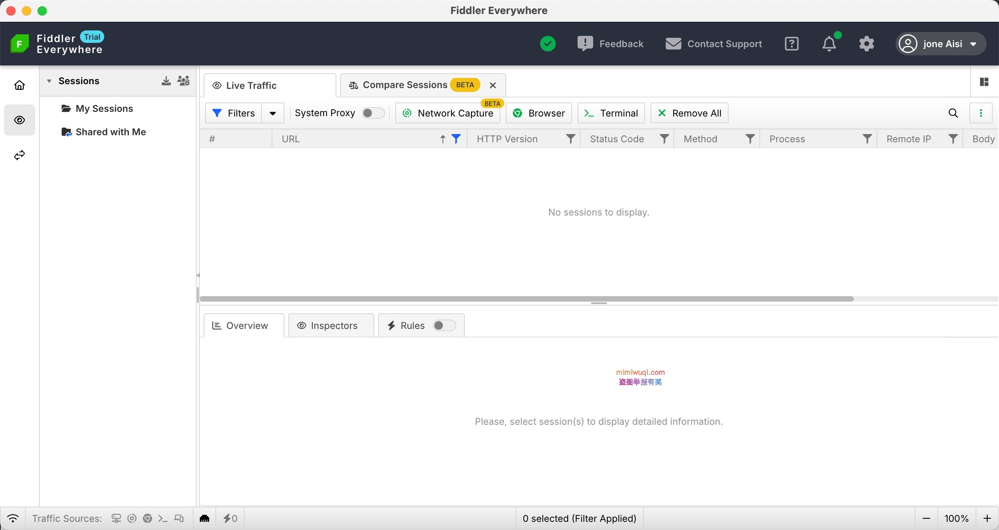Launch the Browser capture button
Viewport: 999px width, 530px height.
tap(539, 113)
